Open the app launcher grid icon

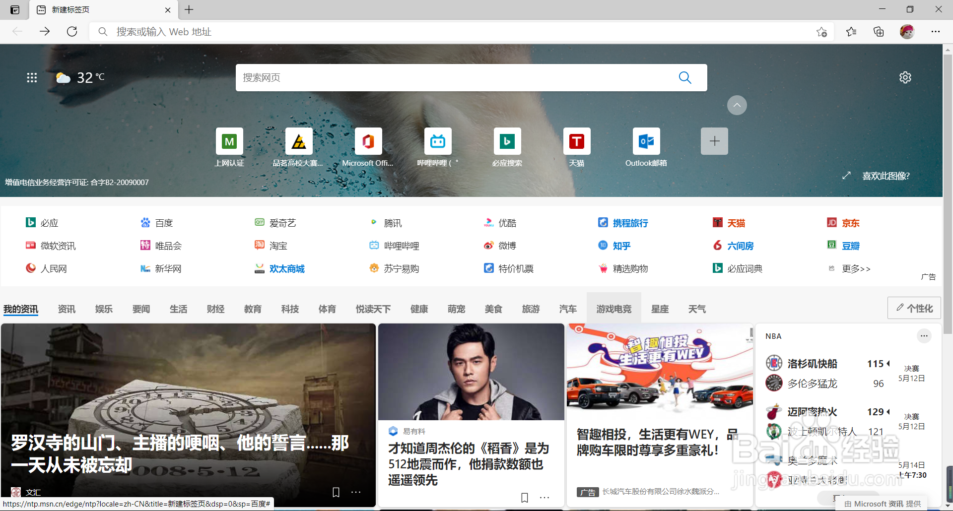(32, 77)
